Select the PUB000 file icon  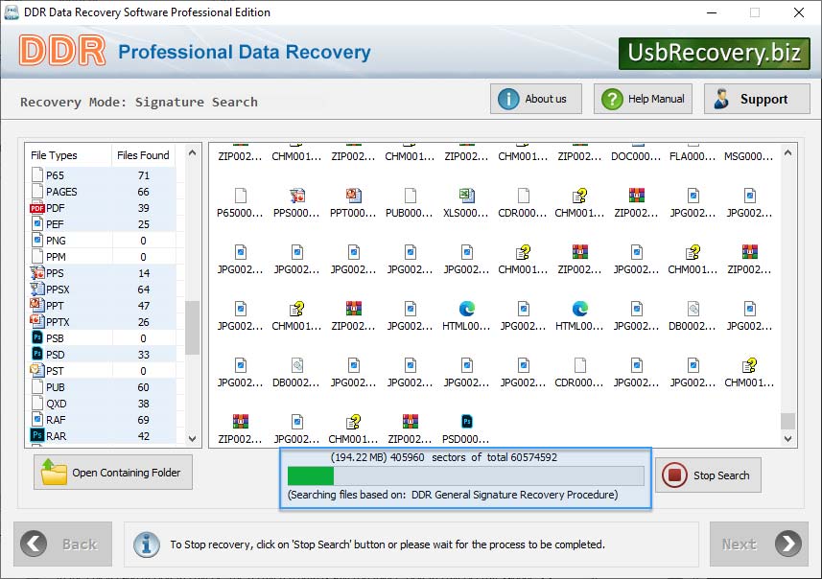pos(411,196)
